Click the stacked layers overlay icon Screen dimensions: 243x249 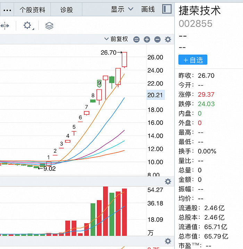coord(49,26)
